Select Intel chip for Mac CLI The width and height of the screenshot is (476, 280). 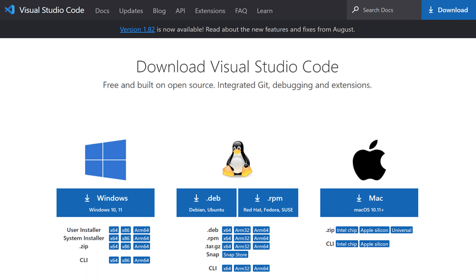click(x=347, y=244)
